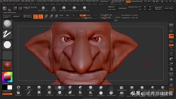Open the stroke type freehand icon
This screenshot has height=99, width=176.
[x=7, y=35]
